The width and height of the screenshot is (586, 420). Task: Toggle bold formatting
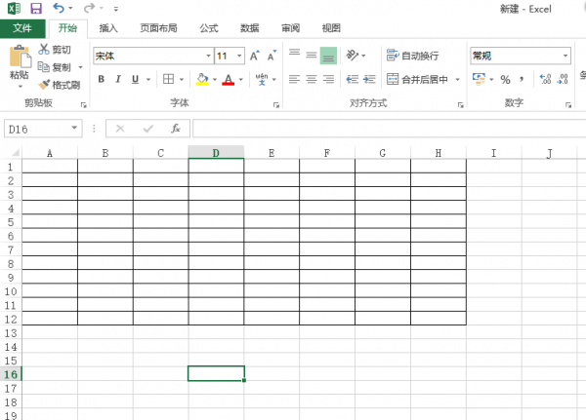tap(101, 80)
